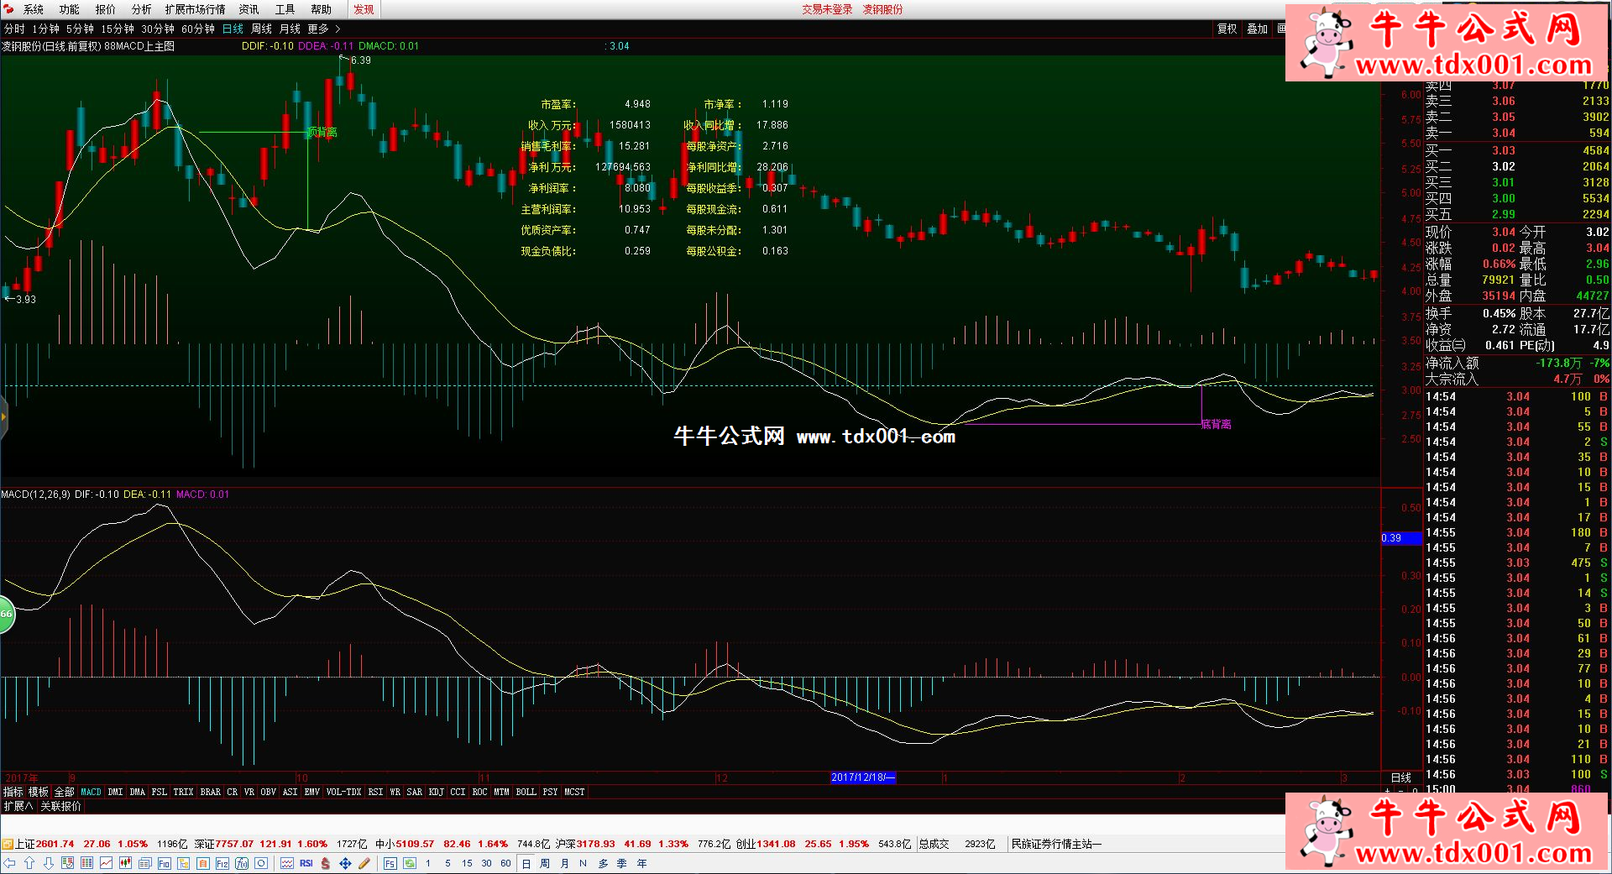Open the N custom period option
1612x874 pixels.
(583, 863)
